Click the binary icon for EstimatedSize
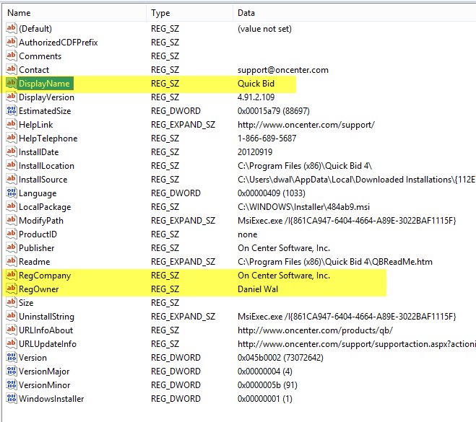The height and width of the screenshot is (422, 476). [12, 110]
